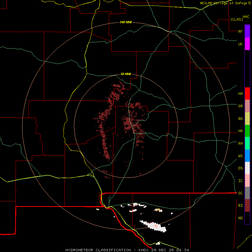Click the 100 NMI range ring label
Image resolution: width=252 pixels, height=252 pixels.
pos(126,22)
